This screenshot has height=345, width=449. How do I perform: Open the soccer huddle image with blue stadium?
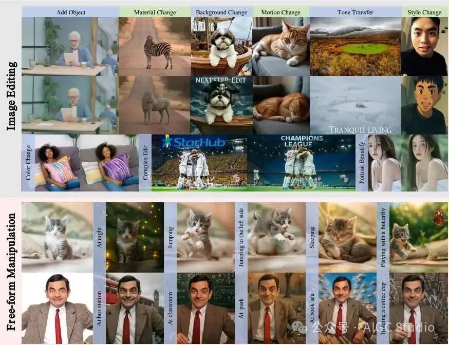301,163
